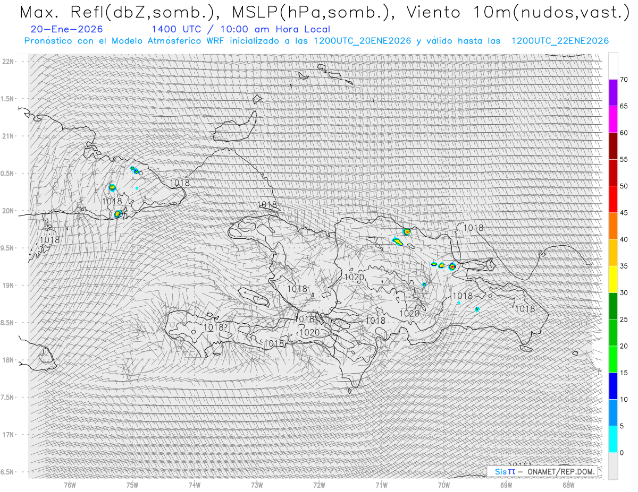Image resolution: width=638 pixels, height=492 pixels.
Task: Select the colorbar value label '55'
Action: 624,159
